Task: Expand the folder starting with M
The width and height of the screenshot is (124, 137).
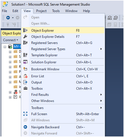Action: (10, 82)
